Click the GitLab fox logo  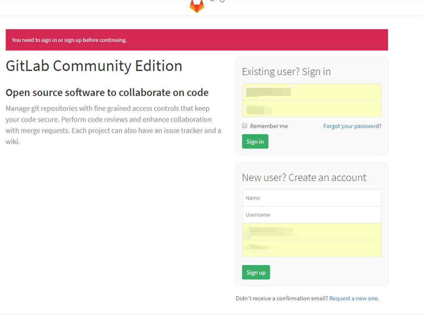pos(197,6)
